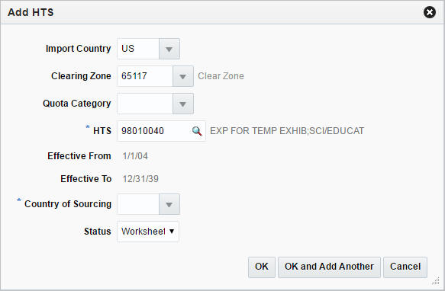Image resolution: width=445 pixels, height=291 pixels.
Task: Click the OK button
Action: click(x=262, y=267)
